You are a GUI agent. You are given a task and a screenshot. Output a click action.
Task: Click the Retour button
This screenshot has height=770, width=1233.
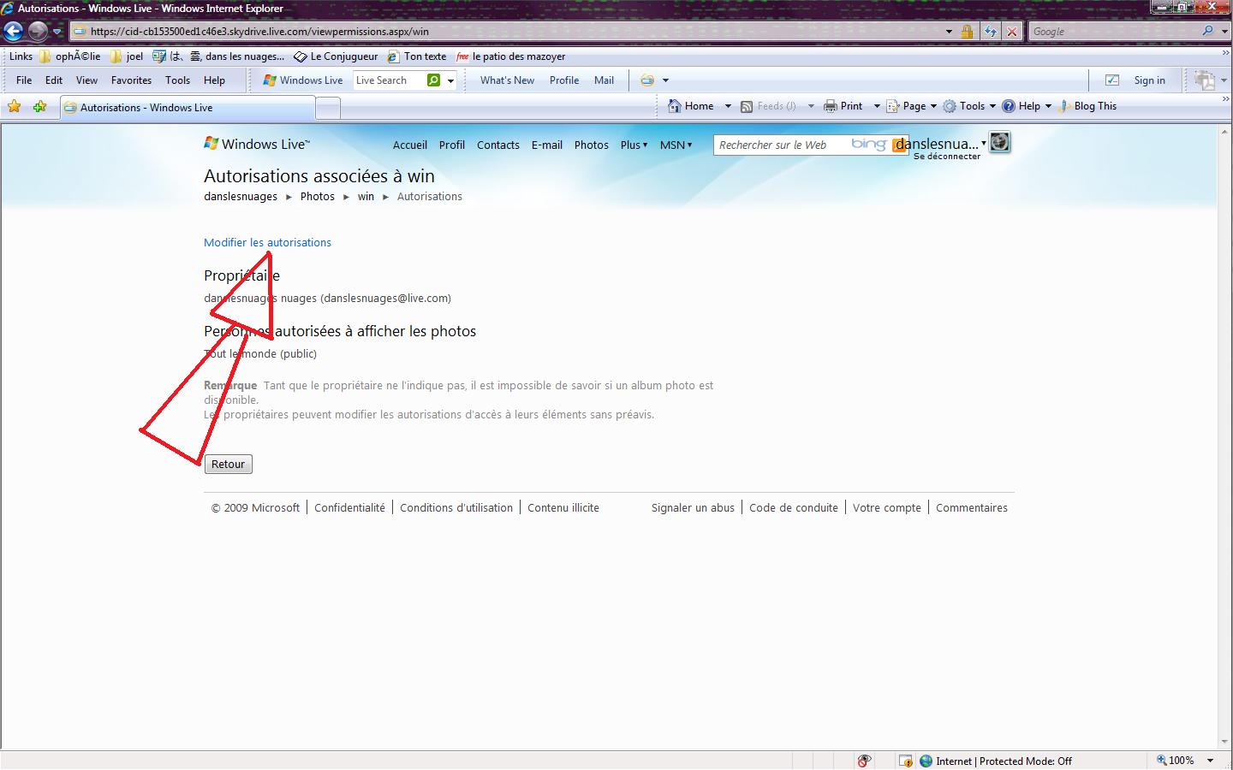pos(228,464)
